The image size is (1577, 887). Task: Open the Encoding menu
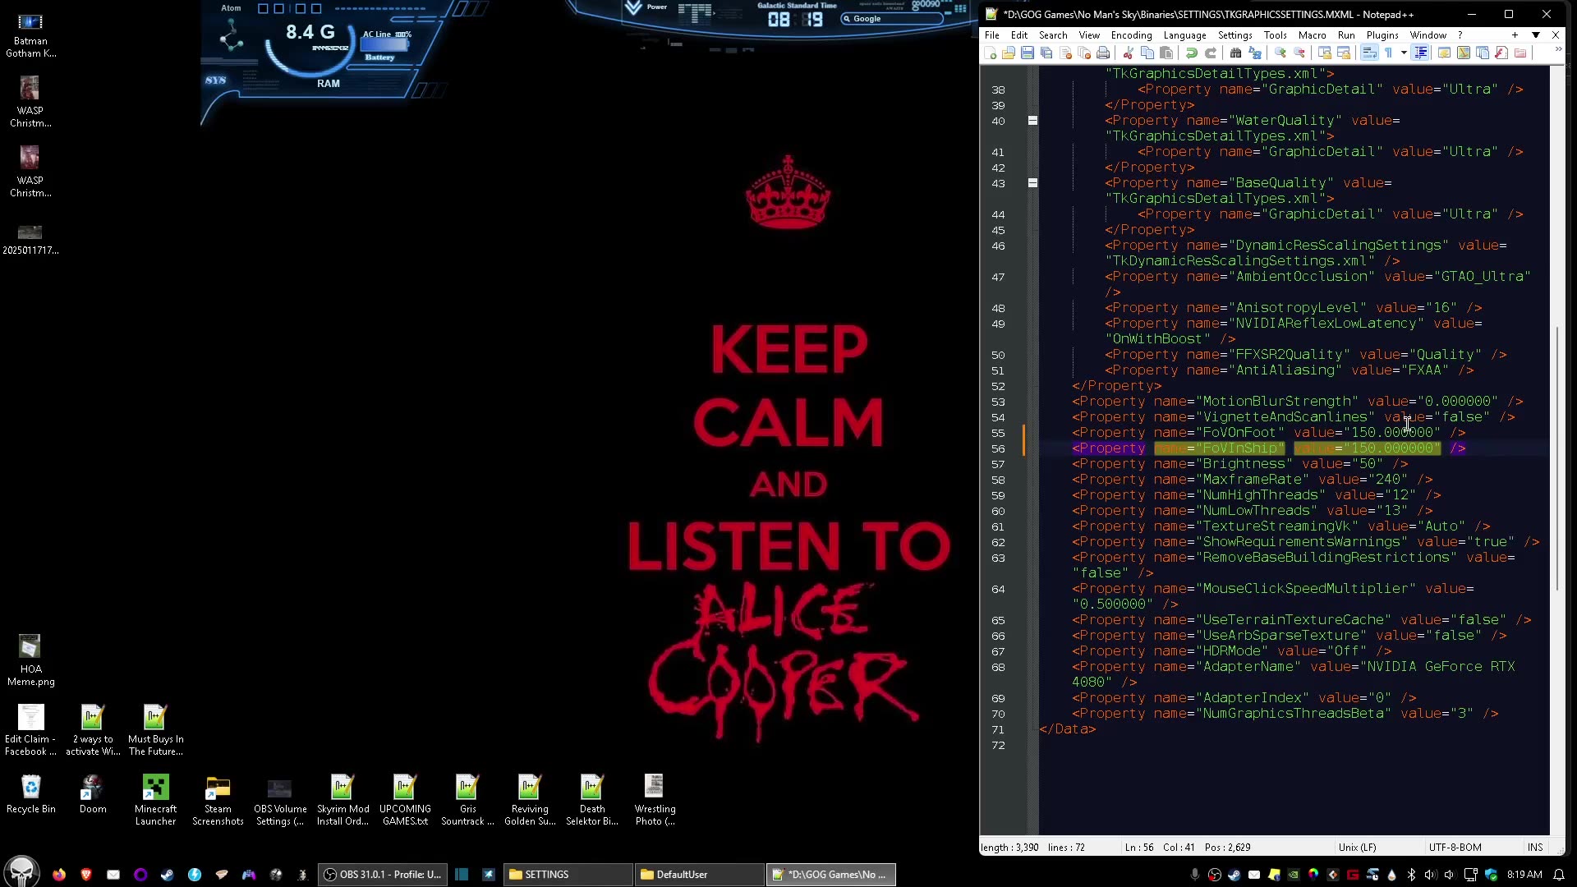point(1131,35)
